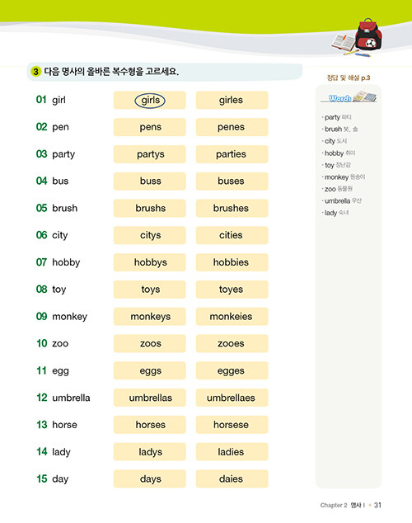412x523 pixels.
Task: Select 'days' answer box
Action: 150,478
